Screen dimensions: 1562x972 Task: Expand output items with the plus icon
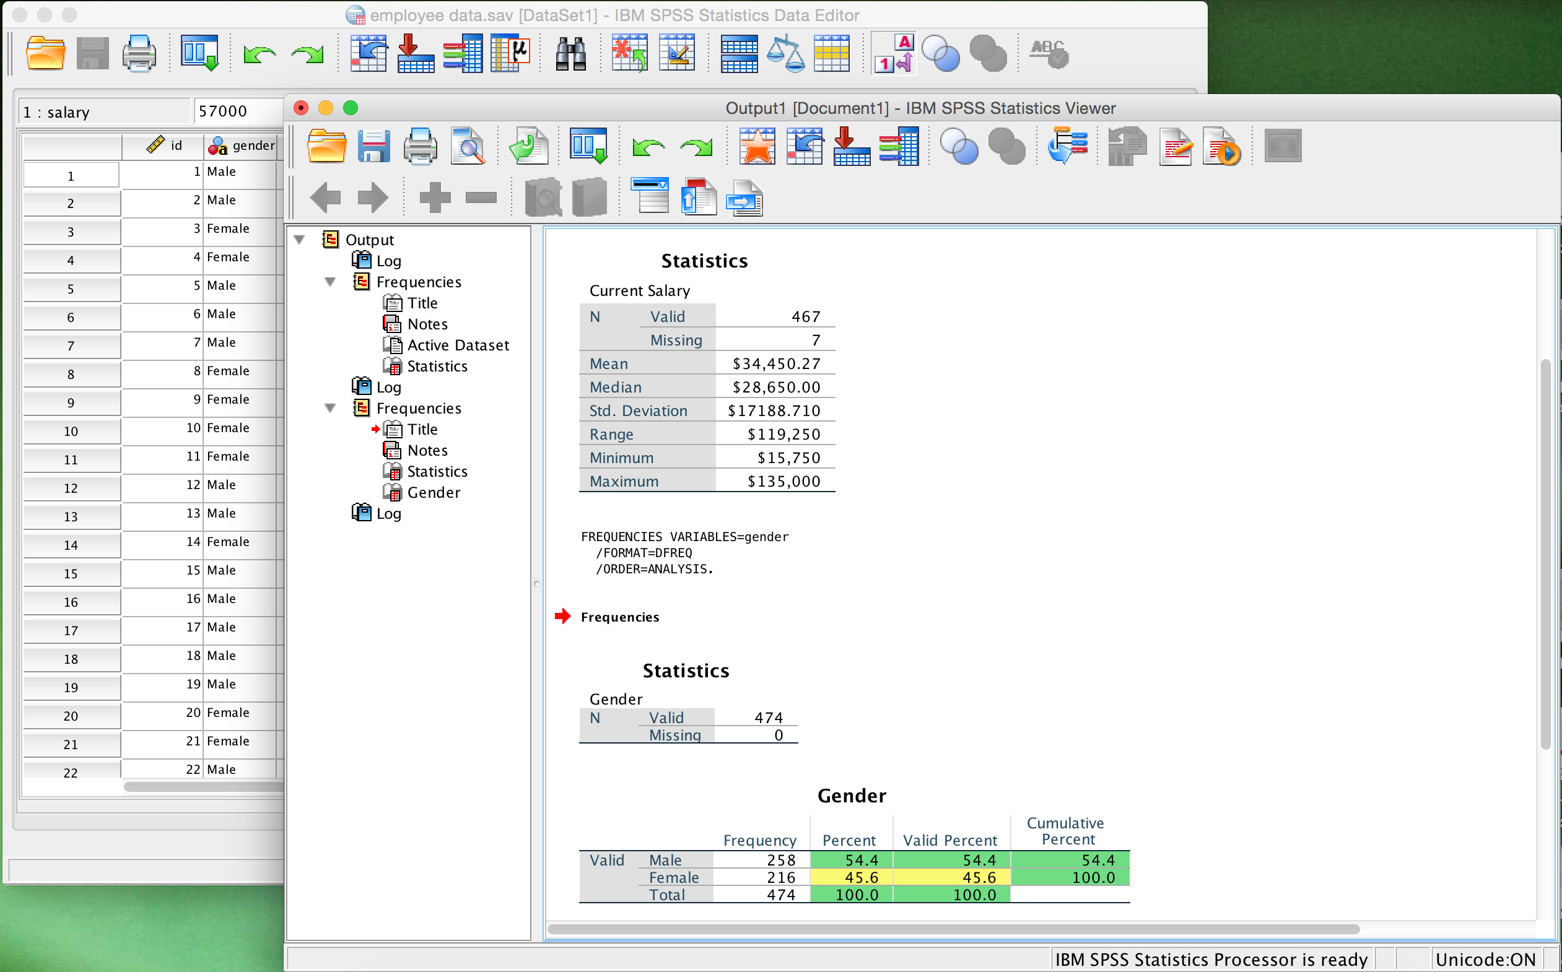pyautogui.click(x=435, y=197)
